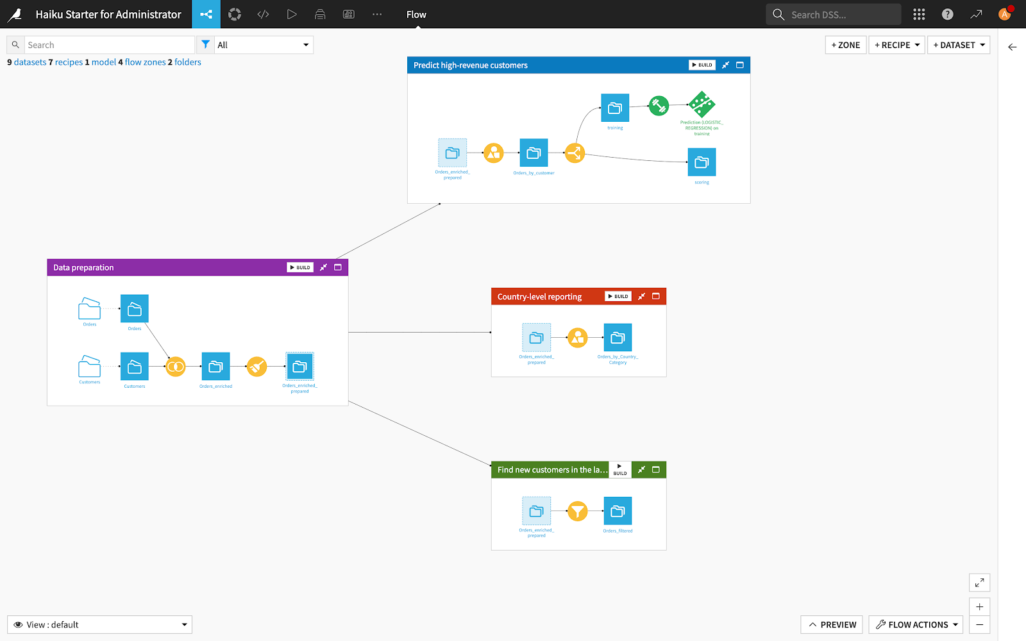Open the visual analyses circle icon
This screenshot has height=641, width=1026.
(235, 14)
